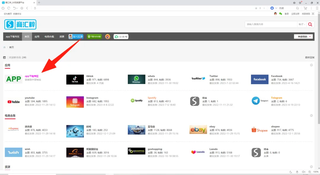Image resolution: width=320 pixels, height=175 pixels.
Task: Click the 商汇粹 site logo
Action: [20, 25]
